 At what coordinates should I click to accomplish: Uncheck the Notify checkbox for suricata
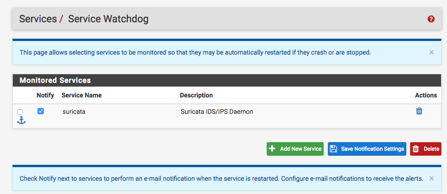coord(41,112)
